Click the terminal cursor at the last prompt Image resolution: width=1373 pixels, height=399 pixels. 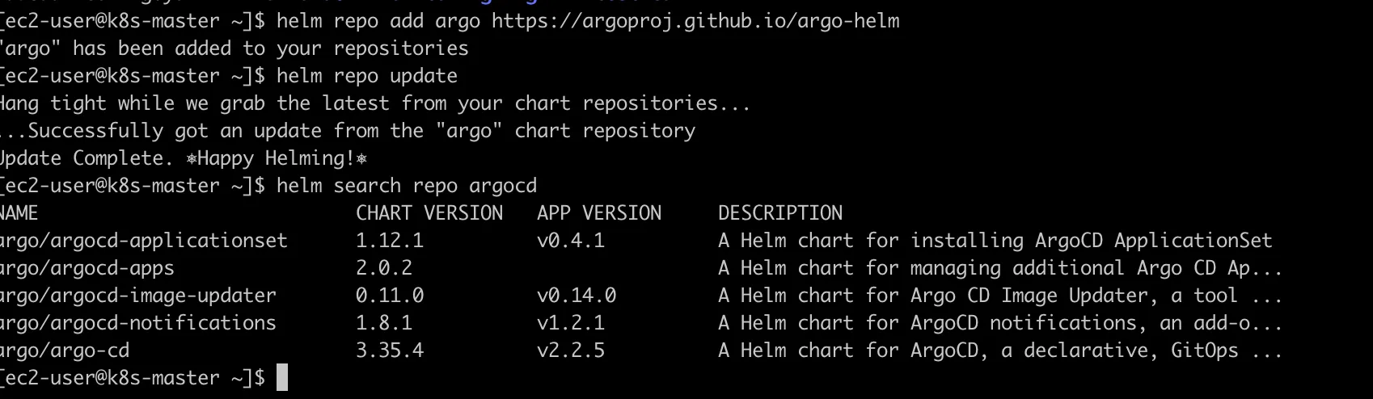point(282,377)
